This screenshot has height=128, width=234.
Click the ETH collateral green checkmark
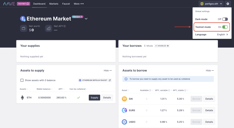tap(79, 98)
